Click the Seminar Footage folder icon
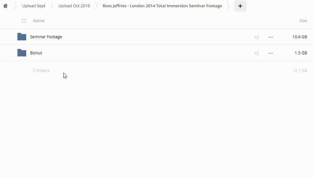The width and height of the screenshot is (314, 178). 22,37
